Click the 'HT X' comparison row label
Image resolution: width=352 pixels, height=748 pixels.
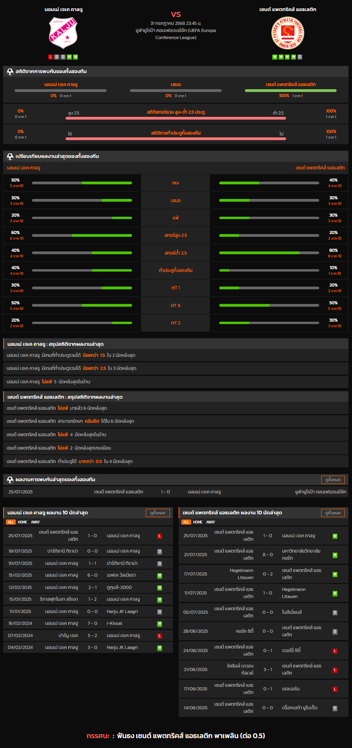(x=176, y=306)
